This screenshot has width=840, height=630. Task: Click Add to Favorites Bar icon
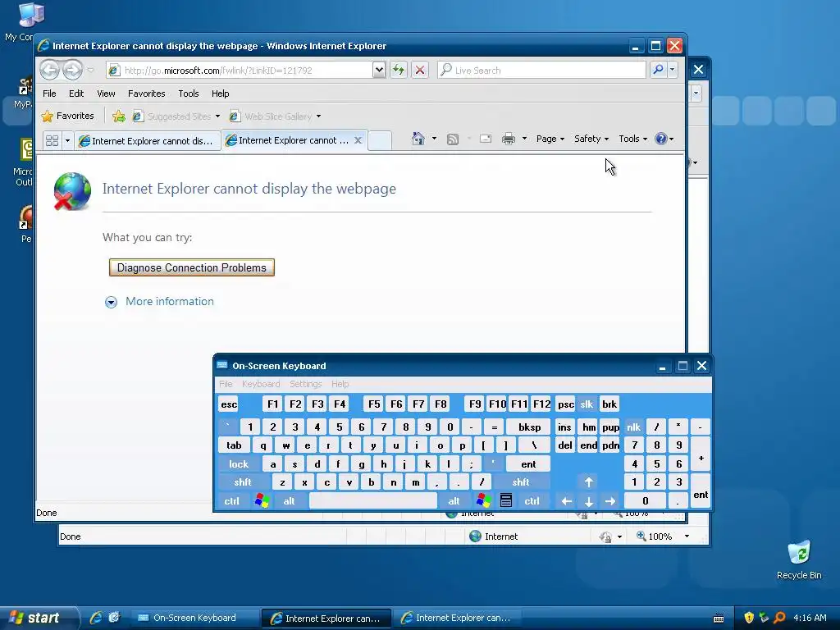(119, 116)
